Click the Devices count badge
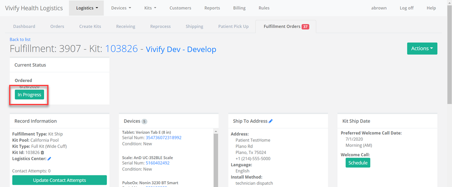The image size is (452, 187). coord(144,121)
